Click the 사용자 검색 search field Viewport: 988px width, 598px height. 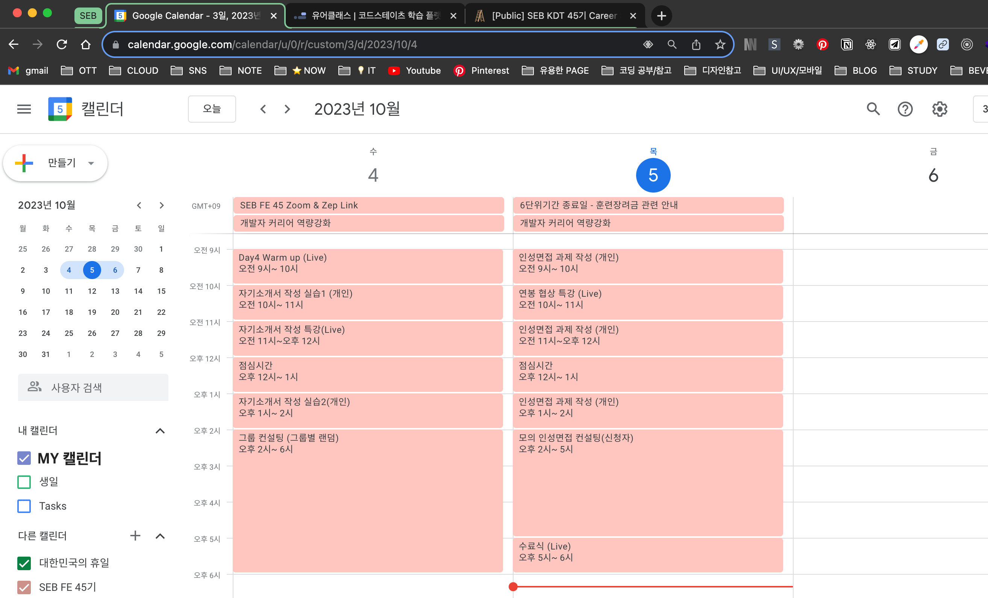(93, 387)
